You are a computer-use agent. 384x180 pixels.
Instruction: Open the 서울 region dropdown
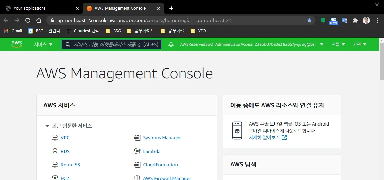338,44
